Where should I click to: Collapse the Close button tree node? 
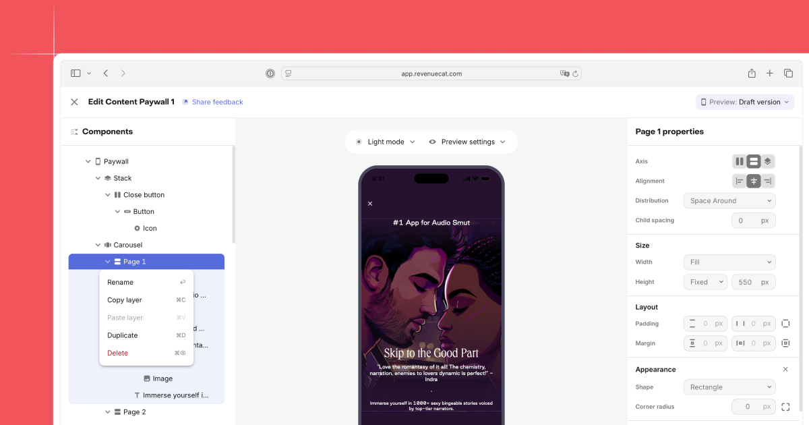click(x=108, y=195)
